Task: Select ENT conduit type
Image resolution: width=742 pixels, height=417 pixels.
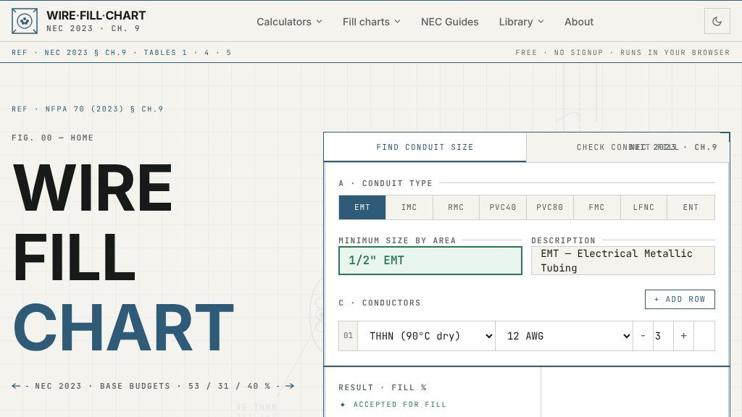Action: tap(691, 207)
